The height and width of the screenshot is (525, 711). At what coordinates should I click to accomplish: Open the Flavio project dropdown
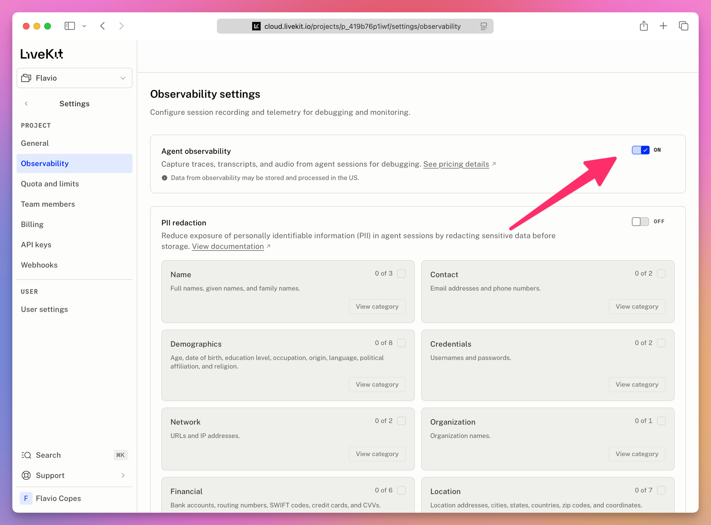pos(75,78)
